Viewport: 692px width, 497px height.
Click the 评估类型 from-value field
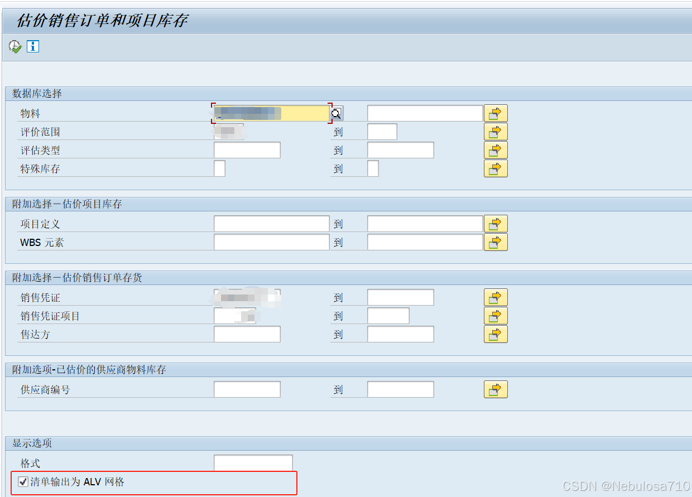click(x=247, y=149)
